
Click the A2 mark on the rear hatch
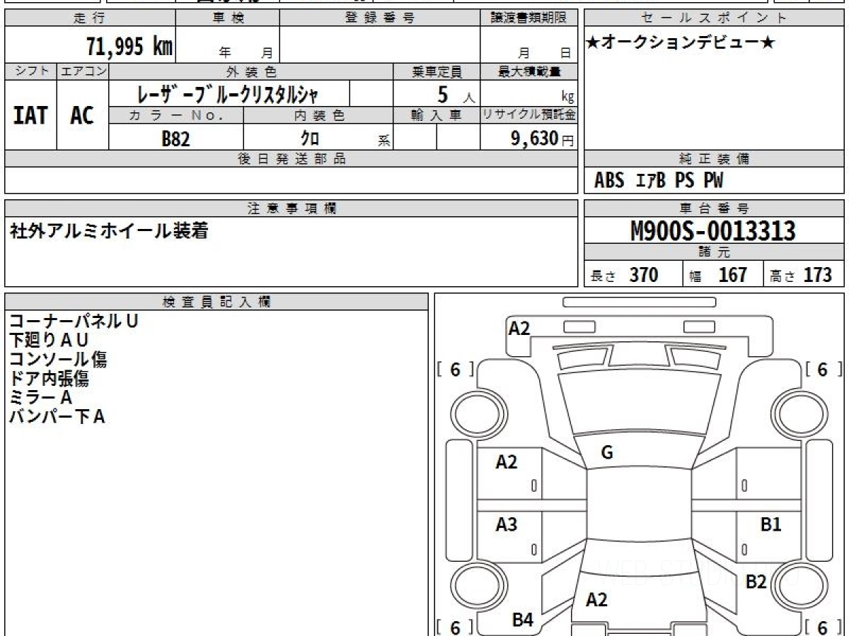(597, 600)
